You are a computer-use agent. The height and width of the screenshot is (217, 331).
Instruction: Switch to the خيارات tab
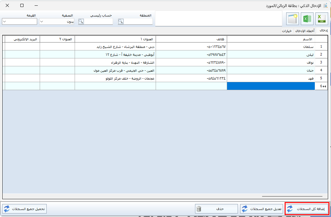pyautogui.click(x=287, y=31)
